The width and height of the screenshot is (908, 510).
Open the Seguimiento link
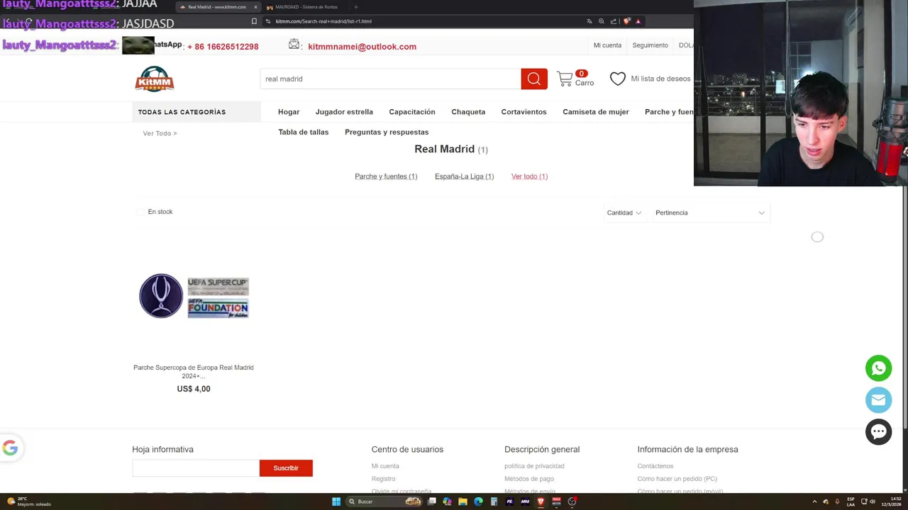650,45
